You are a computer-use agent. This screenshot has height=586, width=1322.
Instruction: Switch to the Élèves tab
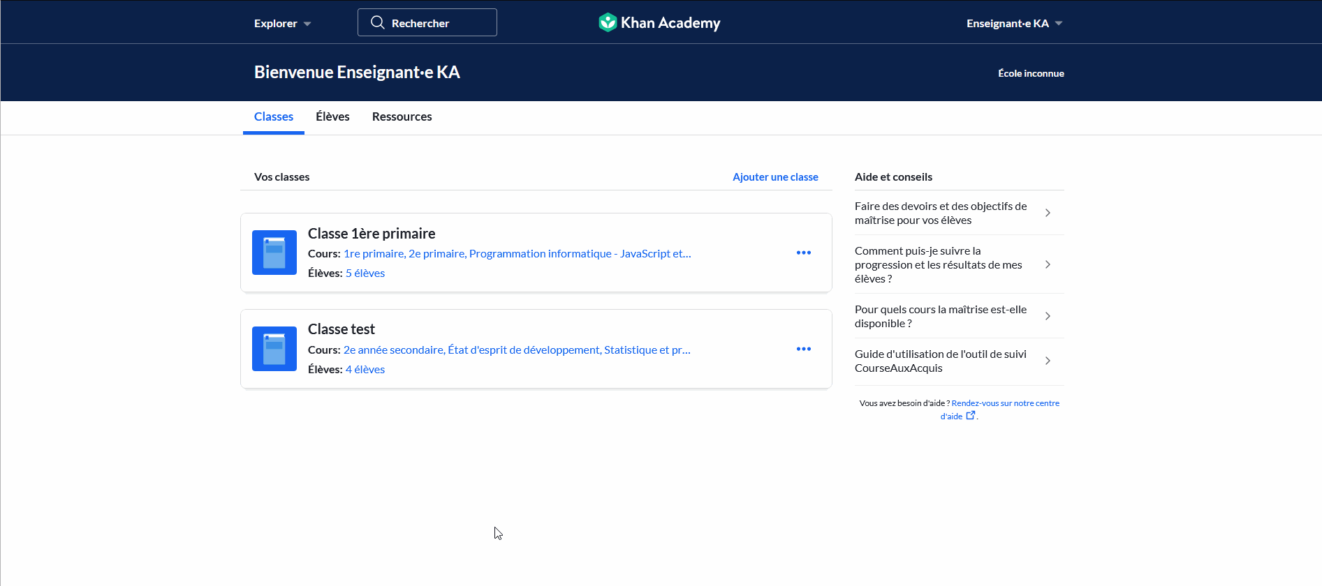point(332,117)
